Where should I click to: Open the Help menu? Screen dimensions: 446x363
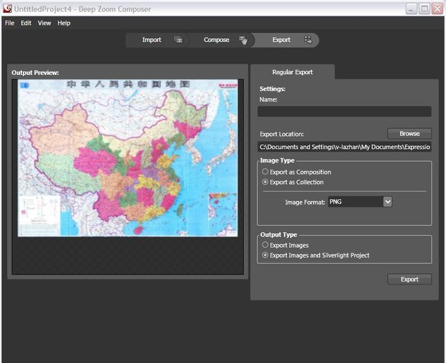[x=64, y=23]
